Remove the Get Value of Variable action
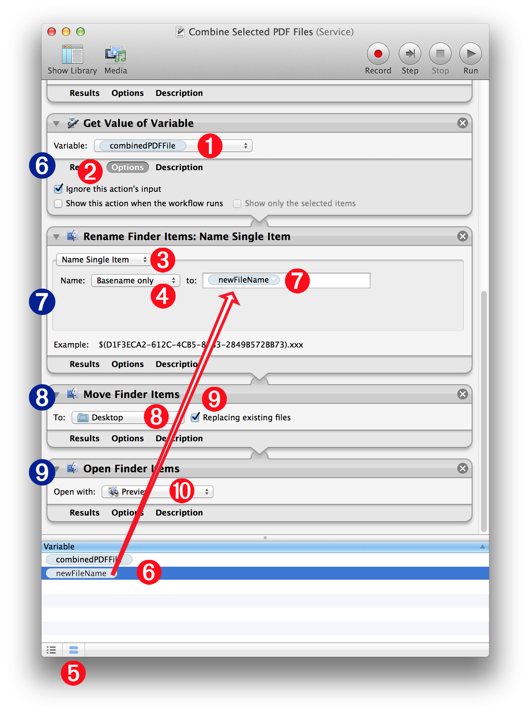 pyautogui.click(x=462, y=123)
